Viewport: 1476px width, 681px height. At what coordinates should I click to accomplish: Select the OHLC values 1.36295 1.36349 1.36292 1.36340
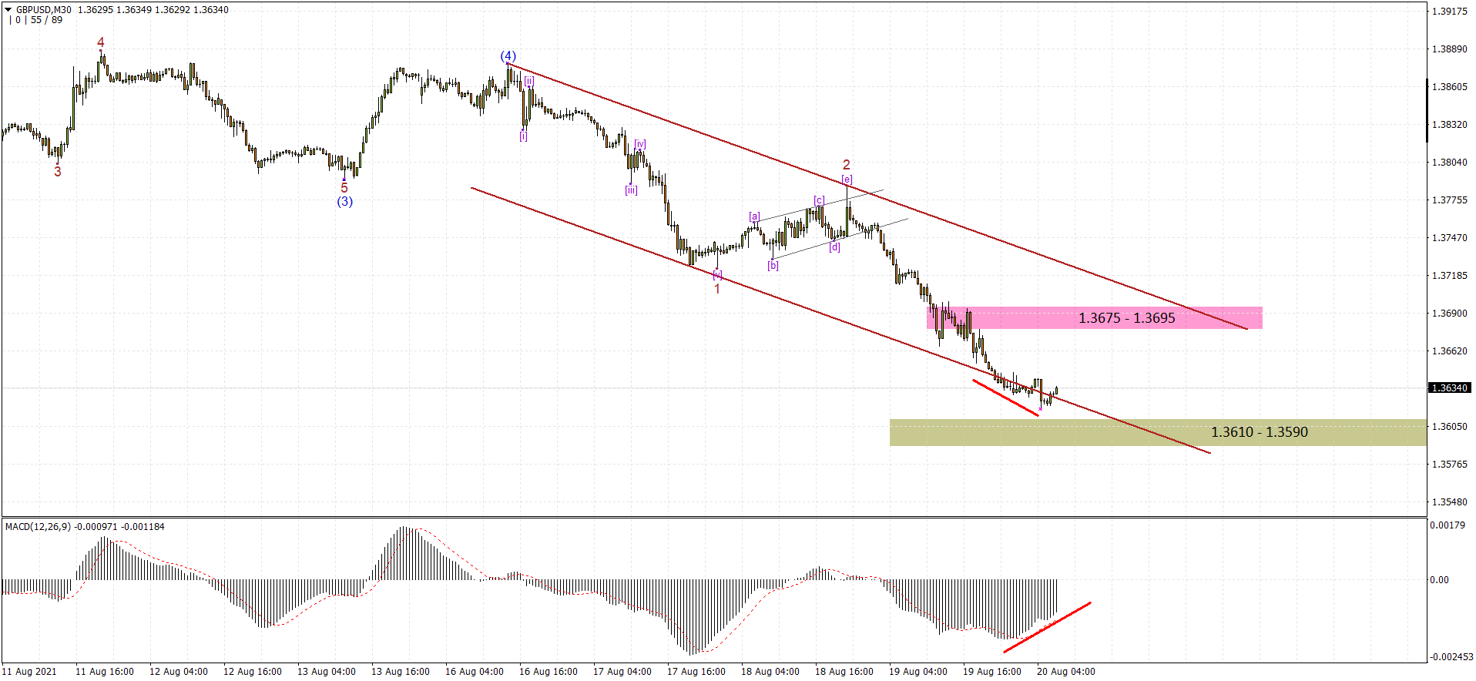[x=153, y=10]
